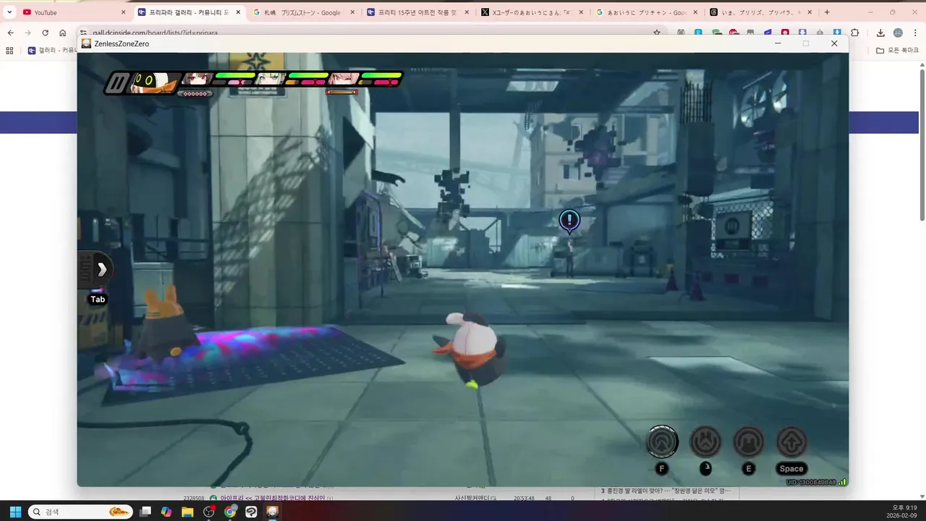The height and width of the screenshot is (521, 926).
Task: Go back in Chrome browser
Action: click(10, 33)
